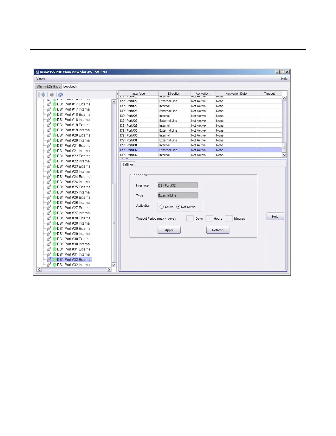Click the blue refresh tree icon
Viewport: 336px width, 436px height.
click(x=61, y=95)
